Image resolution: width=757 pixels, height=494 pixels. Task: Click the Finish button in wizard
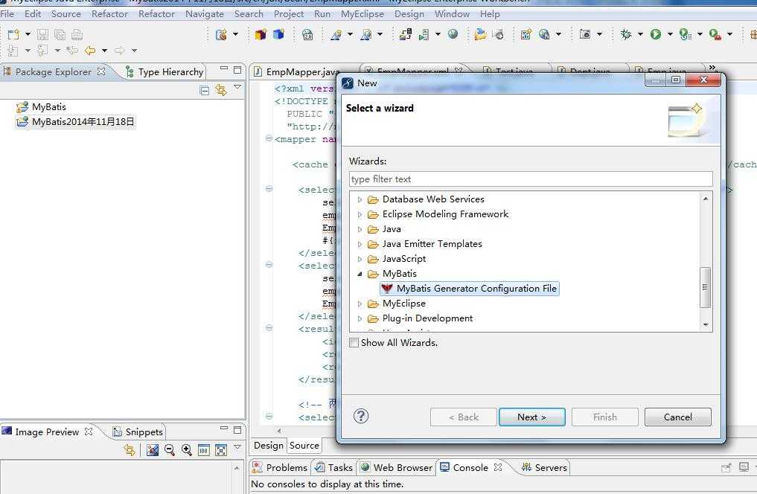coord(604,417)
